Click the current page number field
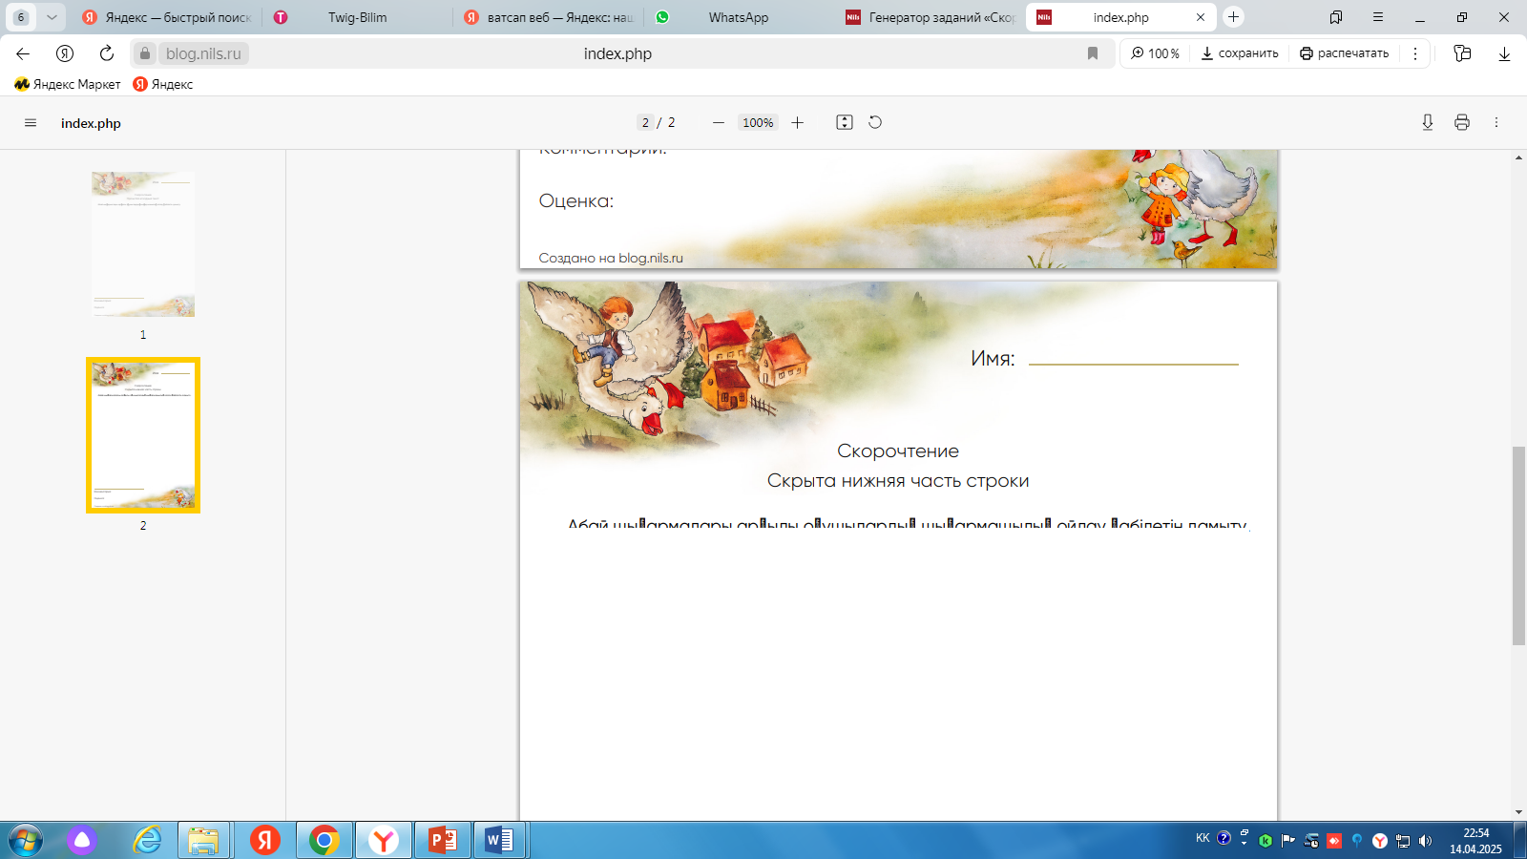This screenshot has width=1527, height=859. [645, 122]
